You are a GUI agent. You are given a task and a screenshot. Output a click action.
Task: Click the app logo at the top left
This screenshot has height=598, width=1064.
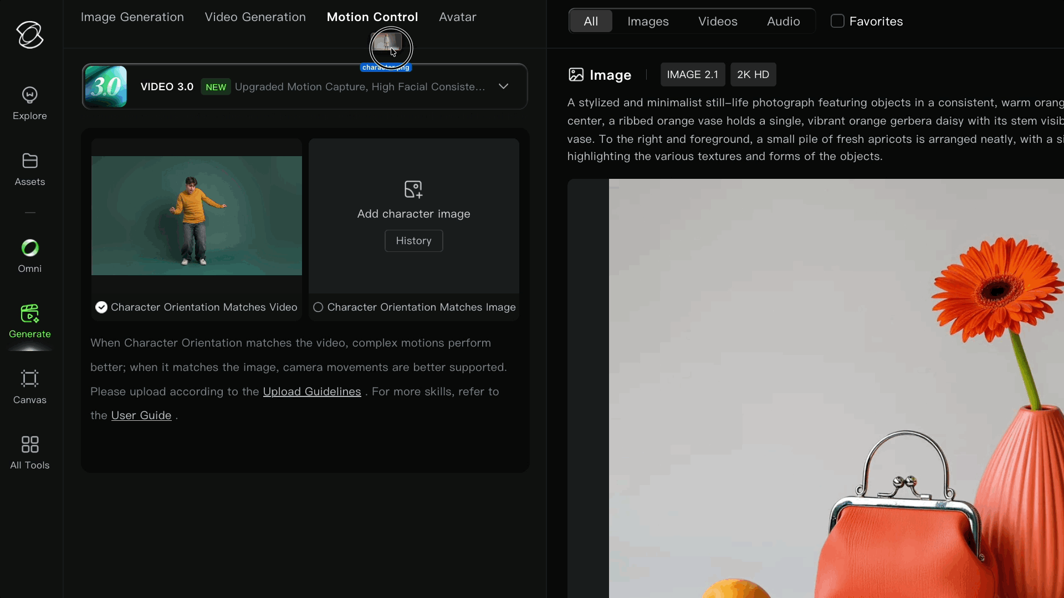[x=29, y=35]
